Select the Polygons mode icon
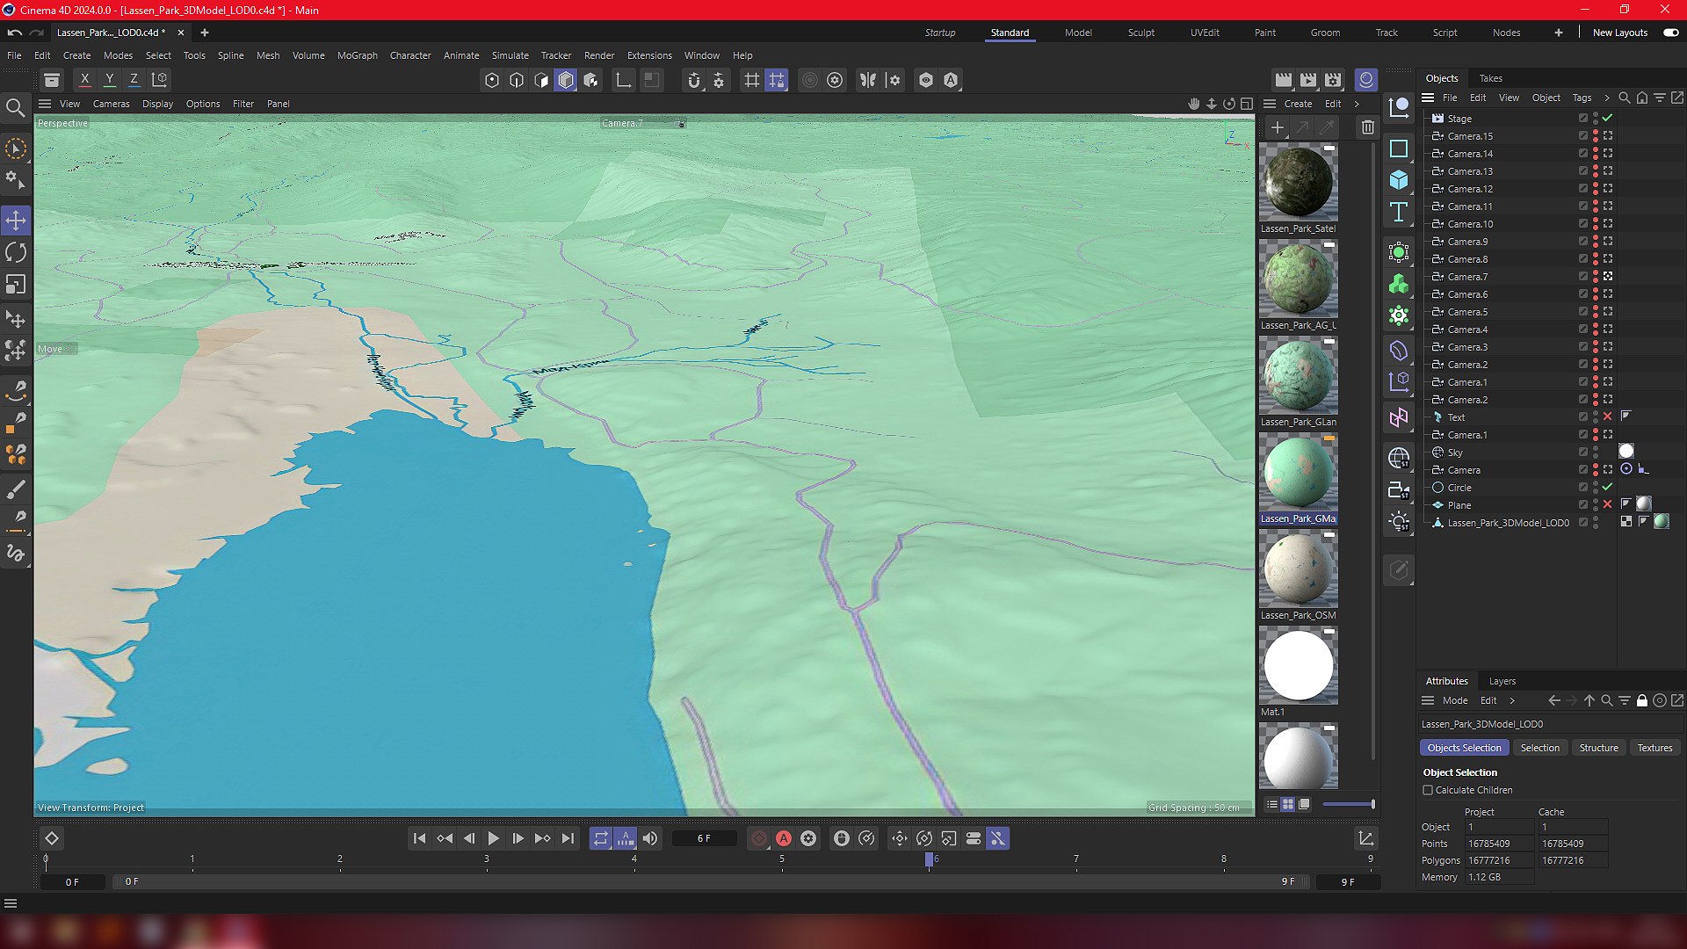 coord(566,80)
